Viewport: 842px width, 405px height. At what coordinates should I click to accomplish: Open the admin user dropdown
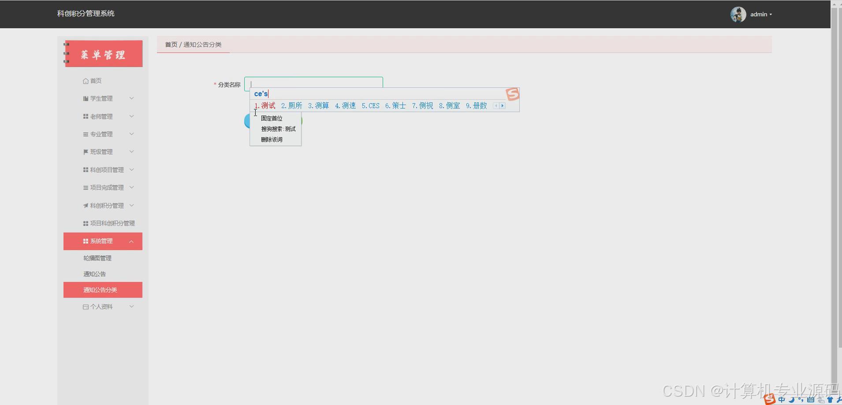[x=761, y=15]
